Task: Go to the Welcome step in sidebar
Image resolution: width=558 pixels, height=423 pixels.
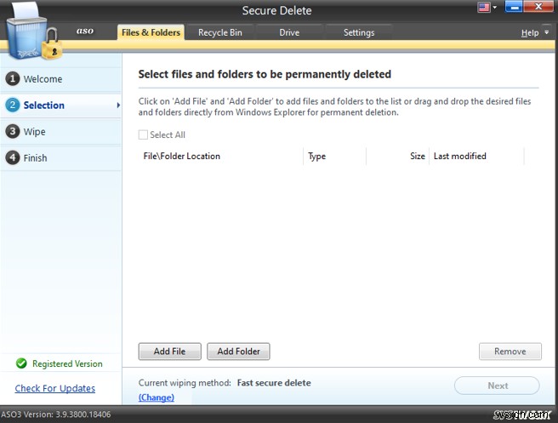Action: 61,78
